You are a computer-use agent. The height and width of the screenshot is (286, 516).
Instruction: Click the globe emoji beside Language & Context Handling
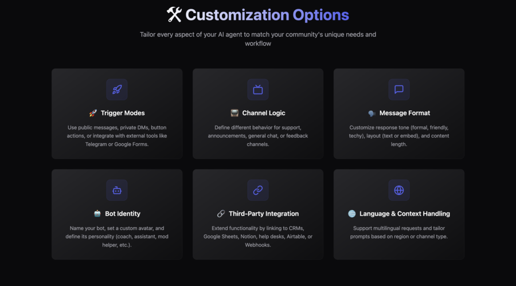click(x=352, y=214)
